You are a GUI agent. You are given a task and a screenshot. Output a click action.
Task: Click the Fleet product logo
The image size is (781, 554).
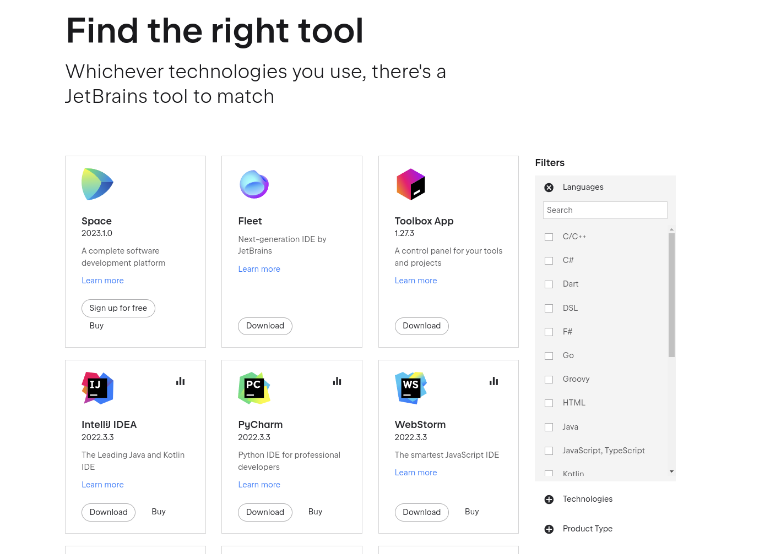coord(254,184)
